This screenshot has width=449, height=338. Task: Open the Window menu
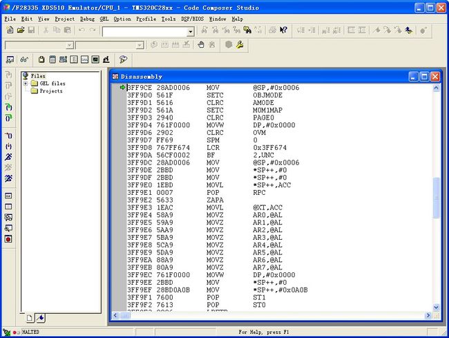tap(218, 19)
